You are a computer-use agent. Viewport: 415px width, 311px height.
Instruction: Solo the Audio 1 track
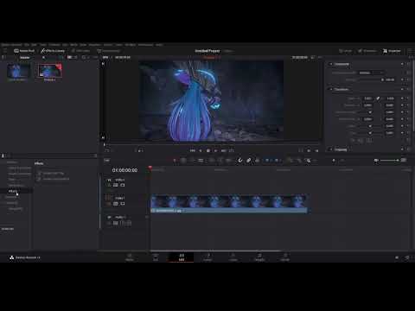click(122, 223)
